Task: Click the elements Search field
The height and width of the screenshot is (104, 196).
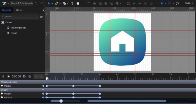Action: point(20,16)
